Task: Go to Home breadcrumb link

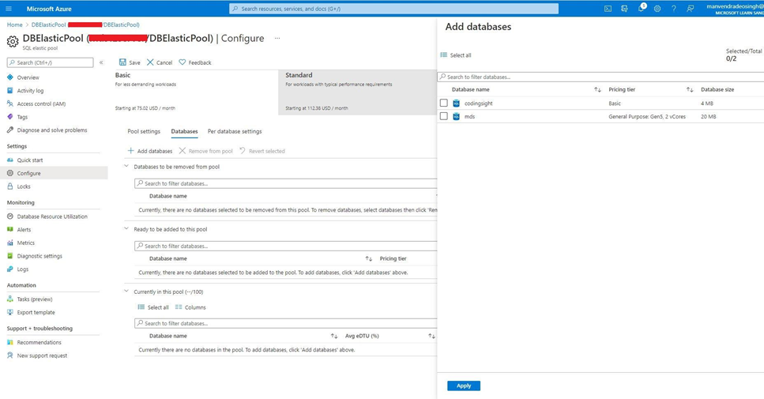Action: tap(15, 24)
